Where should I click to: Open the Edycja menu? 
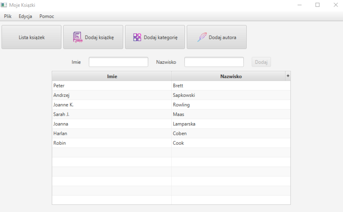pyautogui.click(x=25, y=16)
